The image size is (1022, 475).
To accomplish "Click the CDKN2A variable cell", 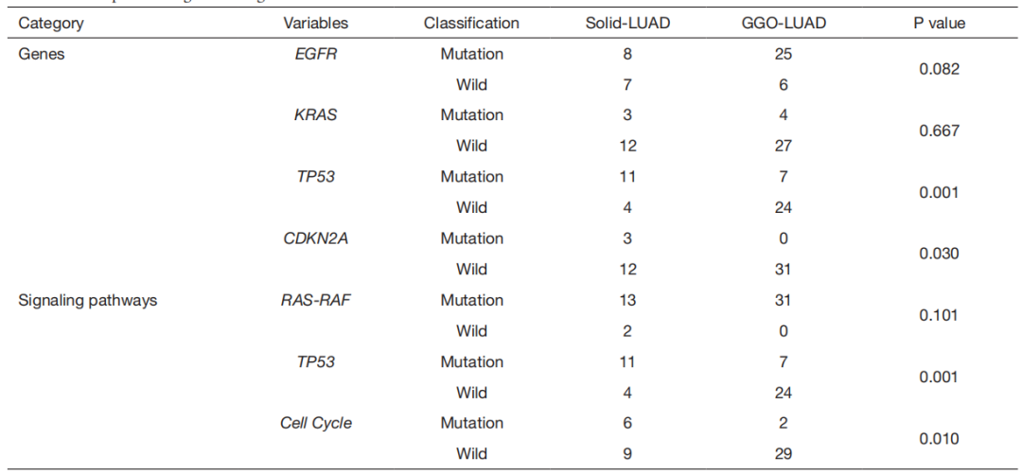I will click(x=315, y=238).
